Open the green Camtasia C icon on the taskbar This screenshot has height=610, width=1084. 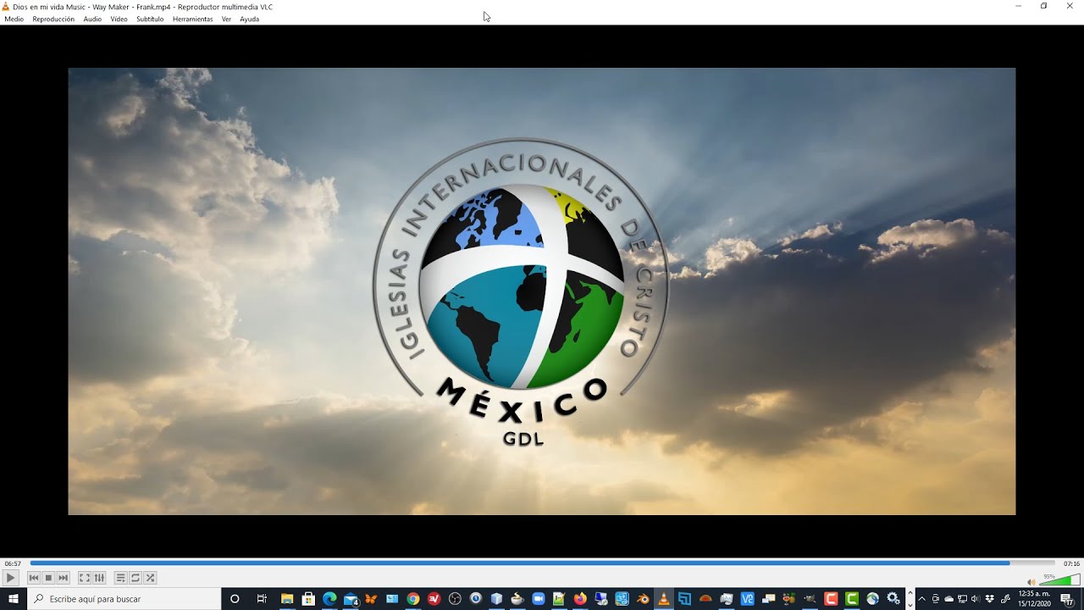[852, 599]
